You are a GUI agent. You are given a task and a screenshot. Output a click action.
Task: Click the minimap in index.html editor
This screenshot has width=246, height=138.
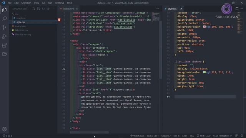point(156,17)
